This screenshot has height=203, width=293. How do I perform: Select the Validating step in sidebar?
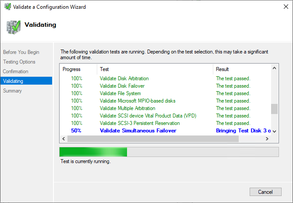tap(13, 81)
